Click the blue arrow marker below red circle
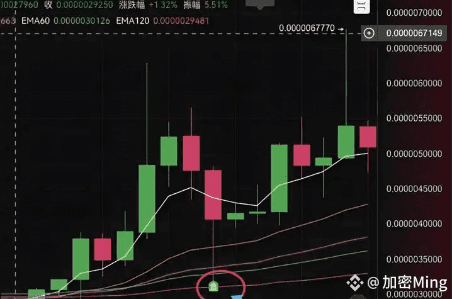This screenshot has width=452, height=299. [238, 297]
